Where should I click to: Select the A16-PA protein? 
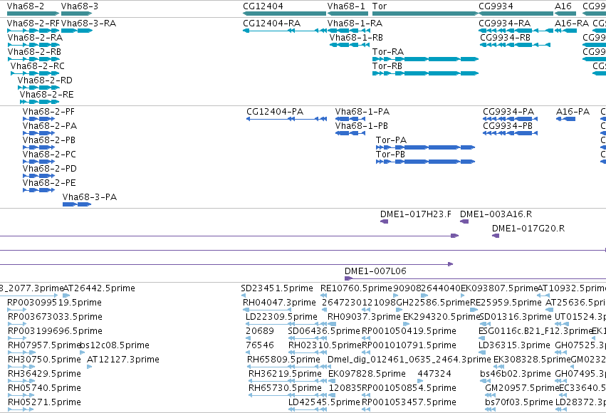click(565, 119)
